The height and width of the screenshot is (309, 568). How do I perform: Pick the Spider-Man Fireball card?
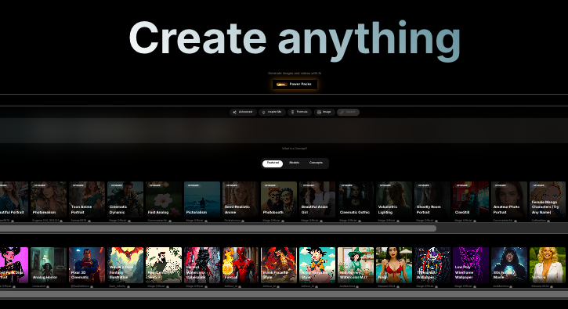pyautogui.click(x=241, y=265)
